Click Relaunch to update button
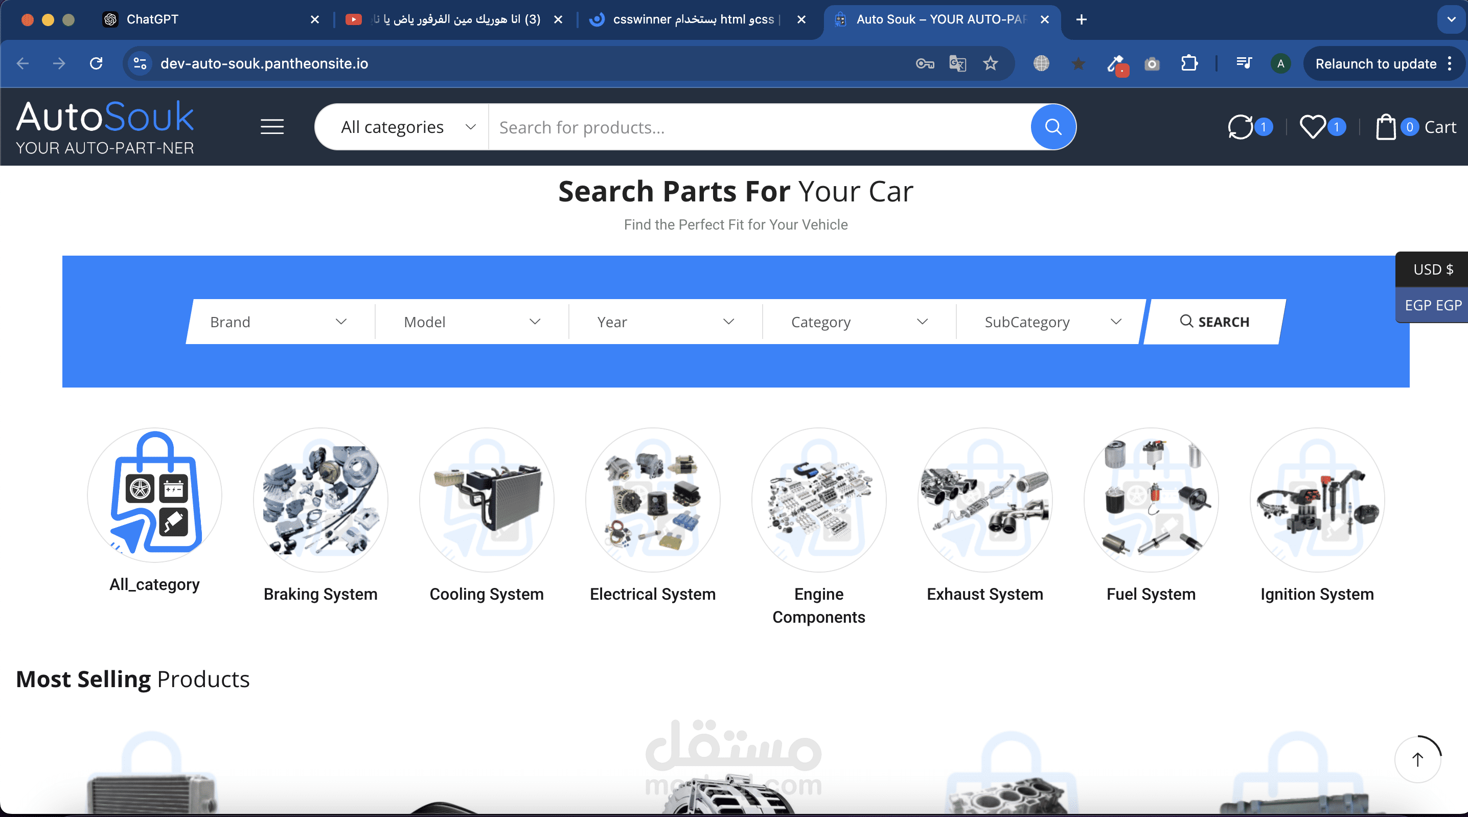Viewport: 1468px width, 817px height. pyautogui.click(x=1375, y=63)
